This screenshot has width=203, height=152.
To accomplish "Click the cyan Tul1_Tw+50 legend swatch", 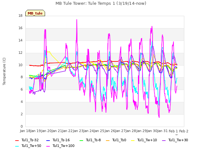I will click(17, 146).
